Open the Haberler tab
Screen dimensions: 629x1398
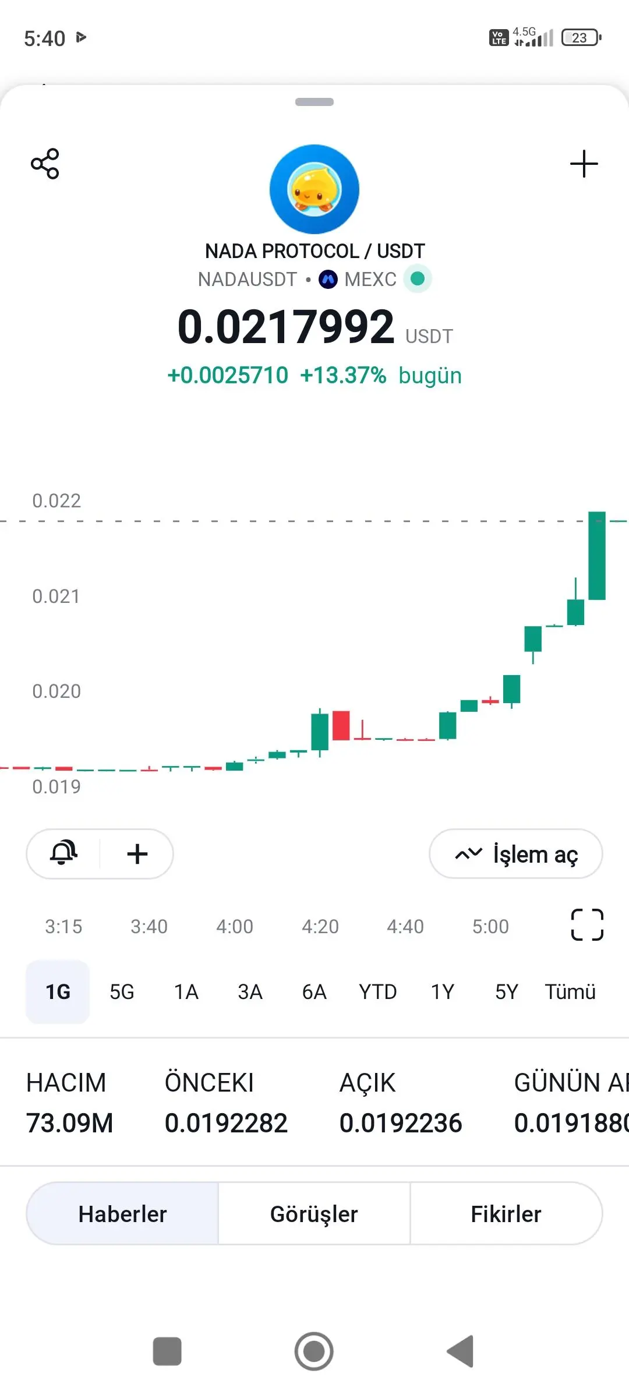(x=122, y=1214)
